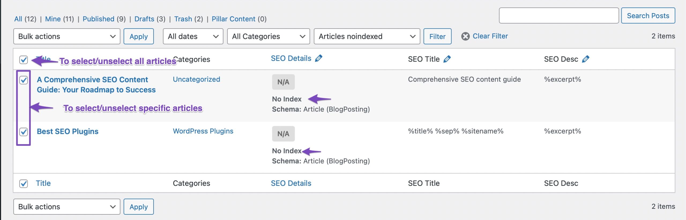The image size is (686, 220).
Task: Open the Uncategorized category link
Action: point(196,79)
